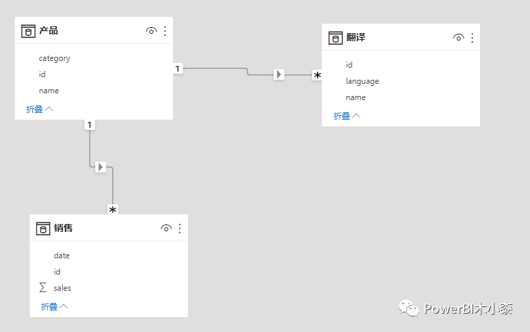Click the 翻译 table header title
The height and width of the screenshot is (332, 530).
click(356, 38)
